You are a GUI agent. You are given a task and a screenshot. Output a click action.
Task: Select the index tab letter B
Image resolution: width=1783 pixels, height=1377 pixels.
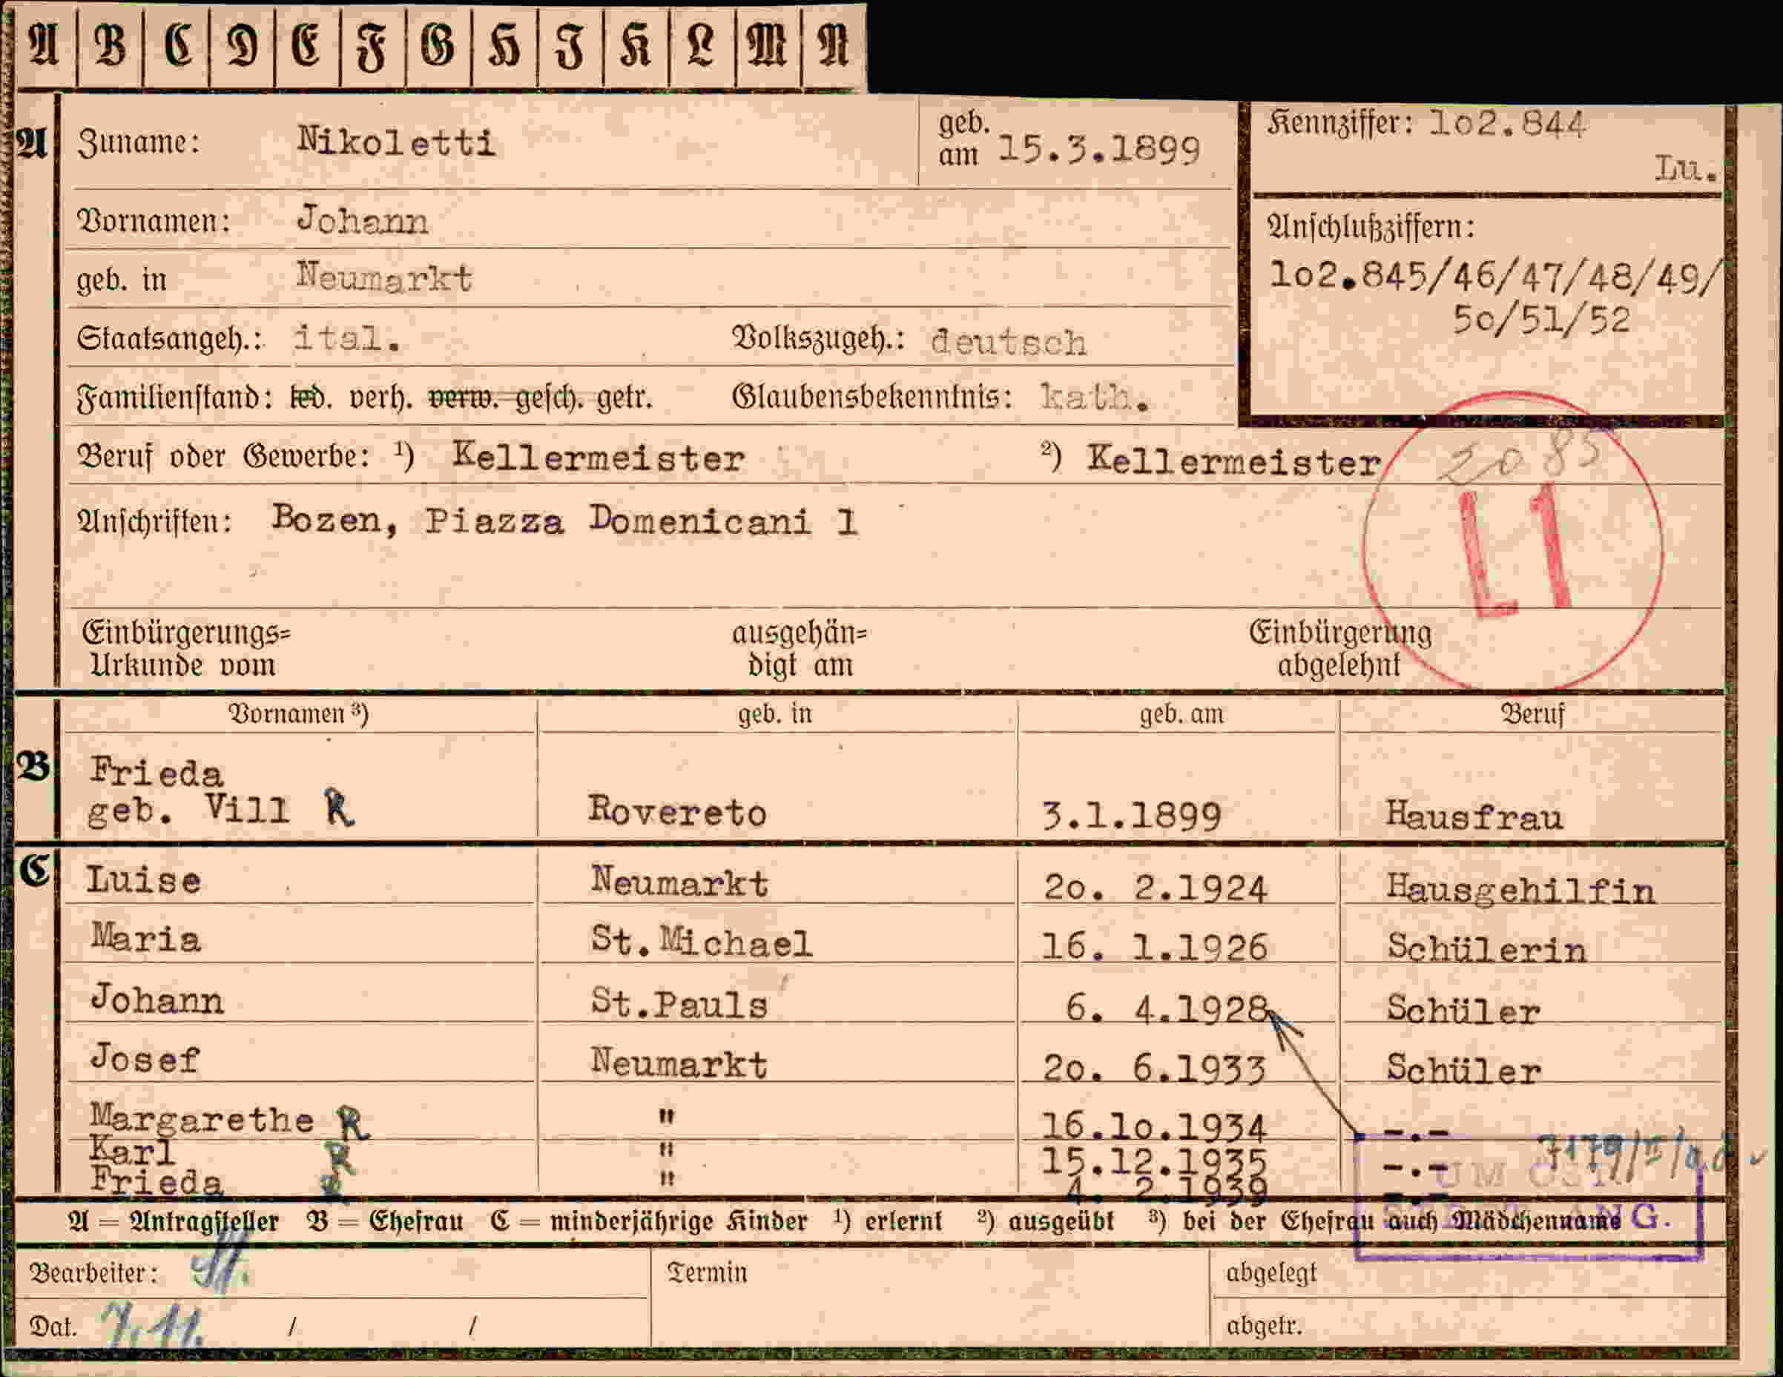[x=111, y=45]
